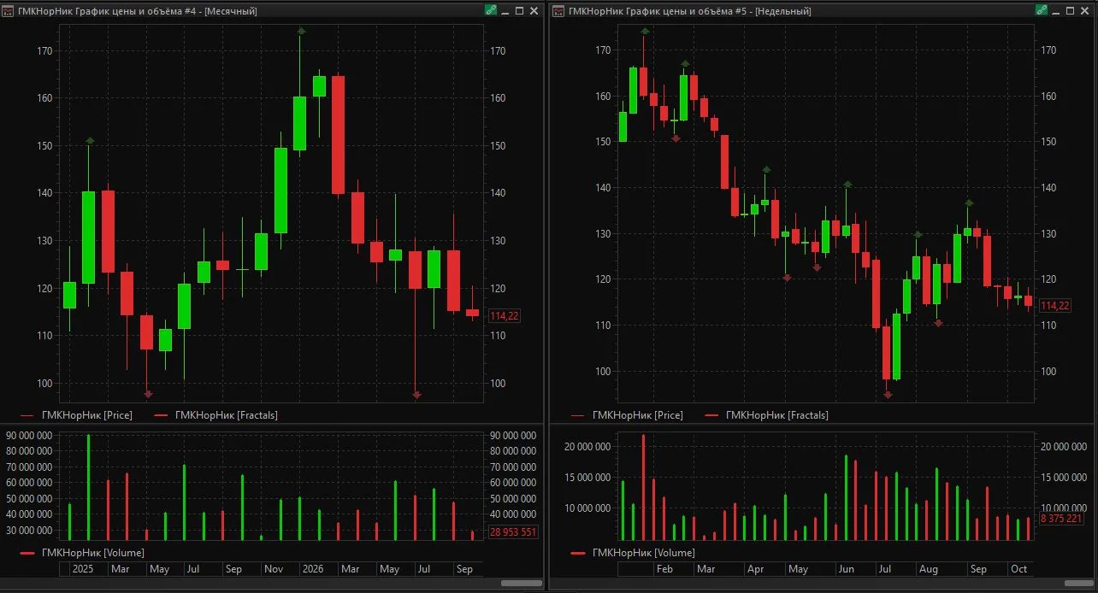Click the chart icon in the Месячный window title bar
This screenshot has width=1098, height=593.
coord(9,11)
